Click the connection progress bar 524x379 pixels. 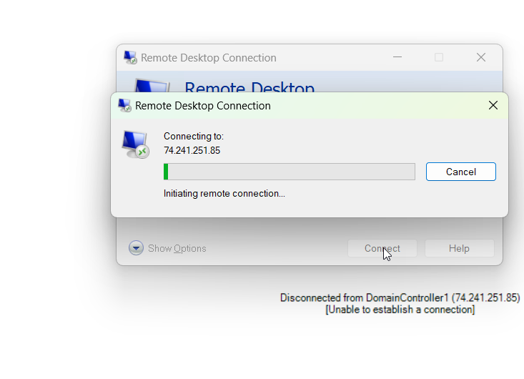click(290, 172)
